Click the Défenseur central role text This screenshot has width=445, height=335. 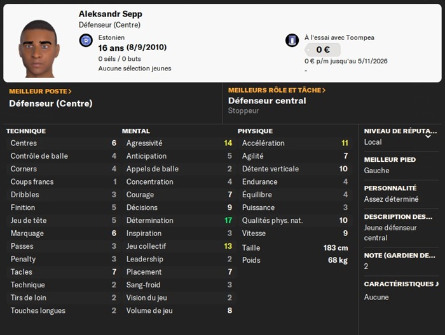(x=267, y=101)
